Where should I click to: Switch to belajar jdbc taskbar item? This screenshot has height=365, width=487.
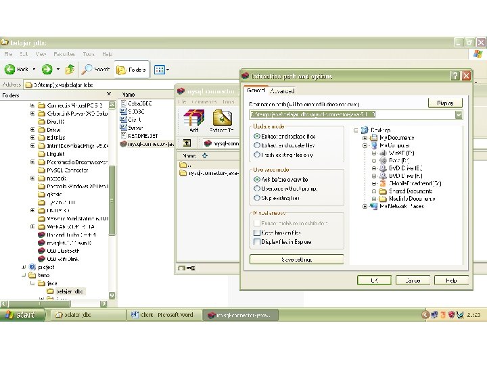(x=89, y=315)
